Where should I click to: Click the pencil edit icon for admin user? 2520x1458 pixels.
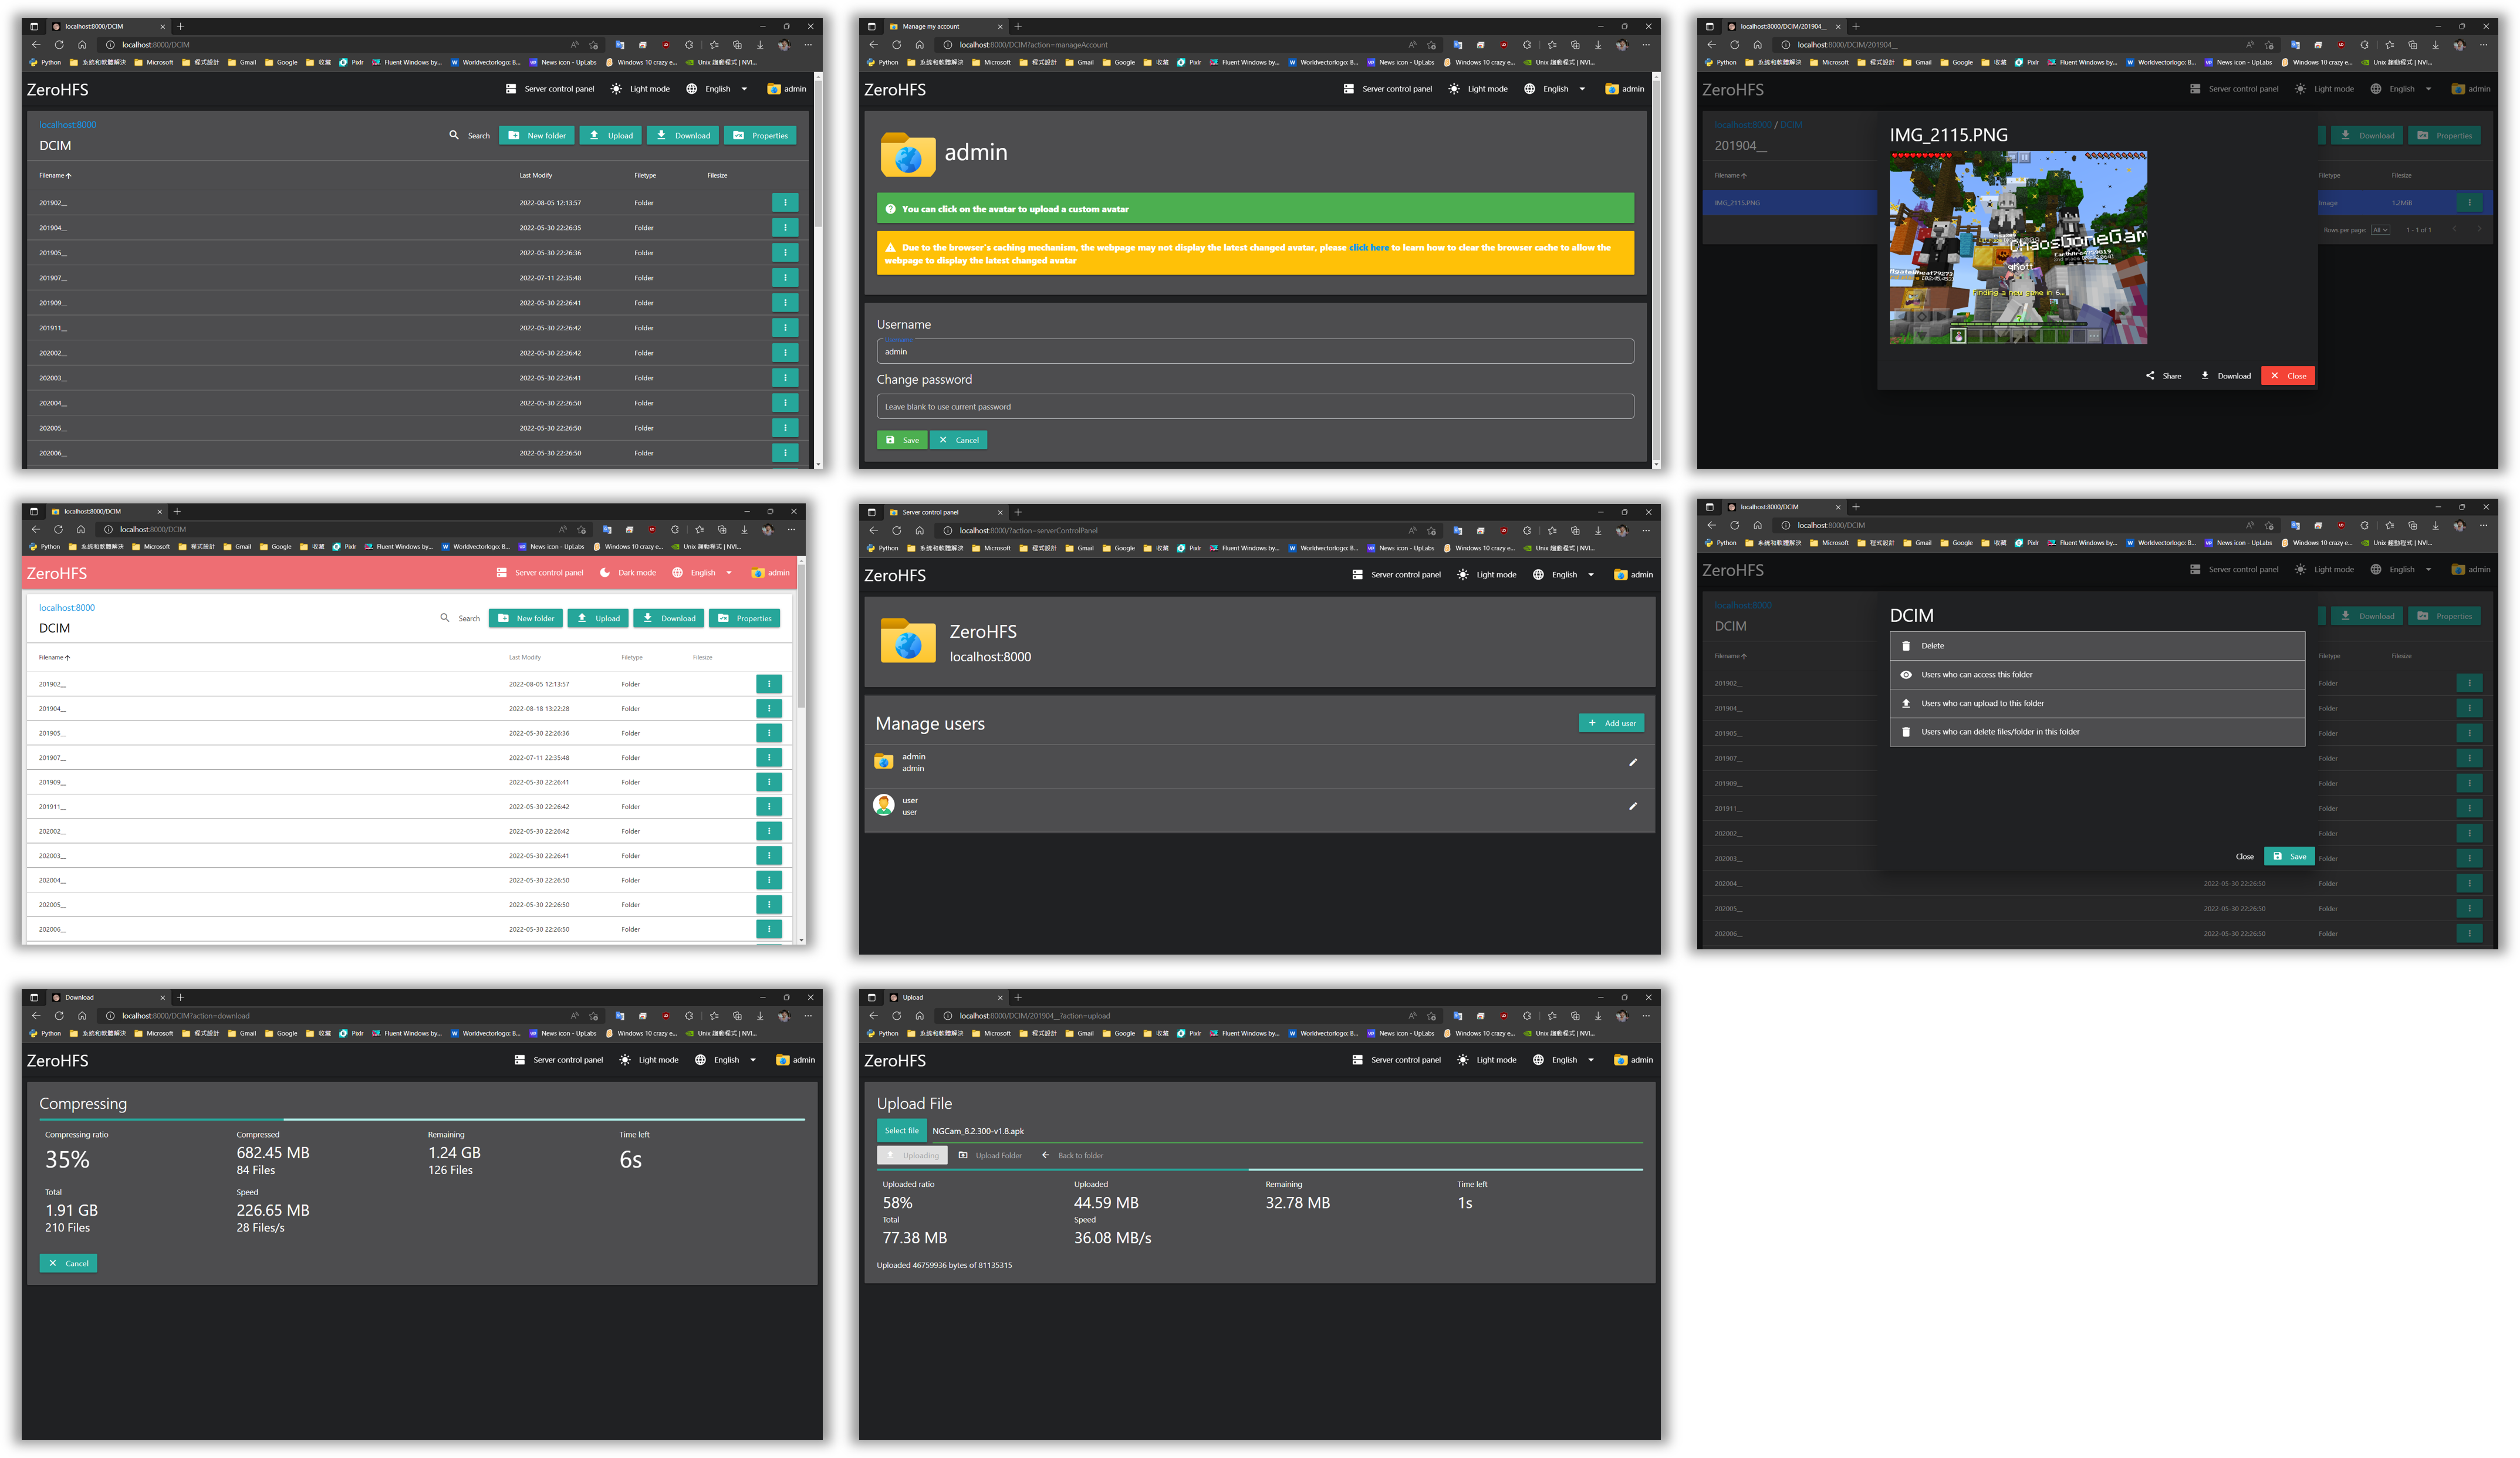point(1633,762)
